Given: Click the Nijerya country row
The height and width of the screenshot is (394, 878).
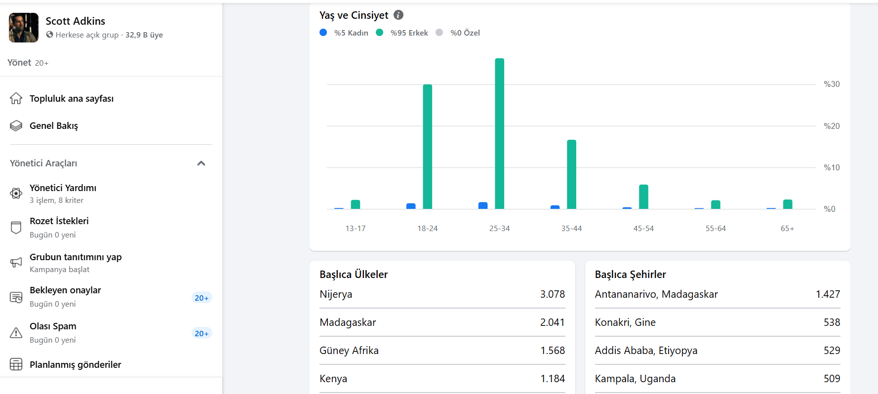Looking at the screenshot, I should (x=442, y=294).
